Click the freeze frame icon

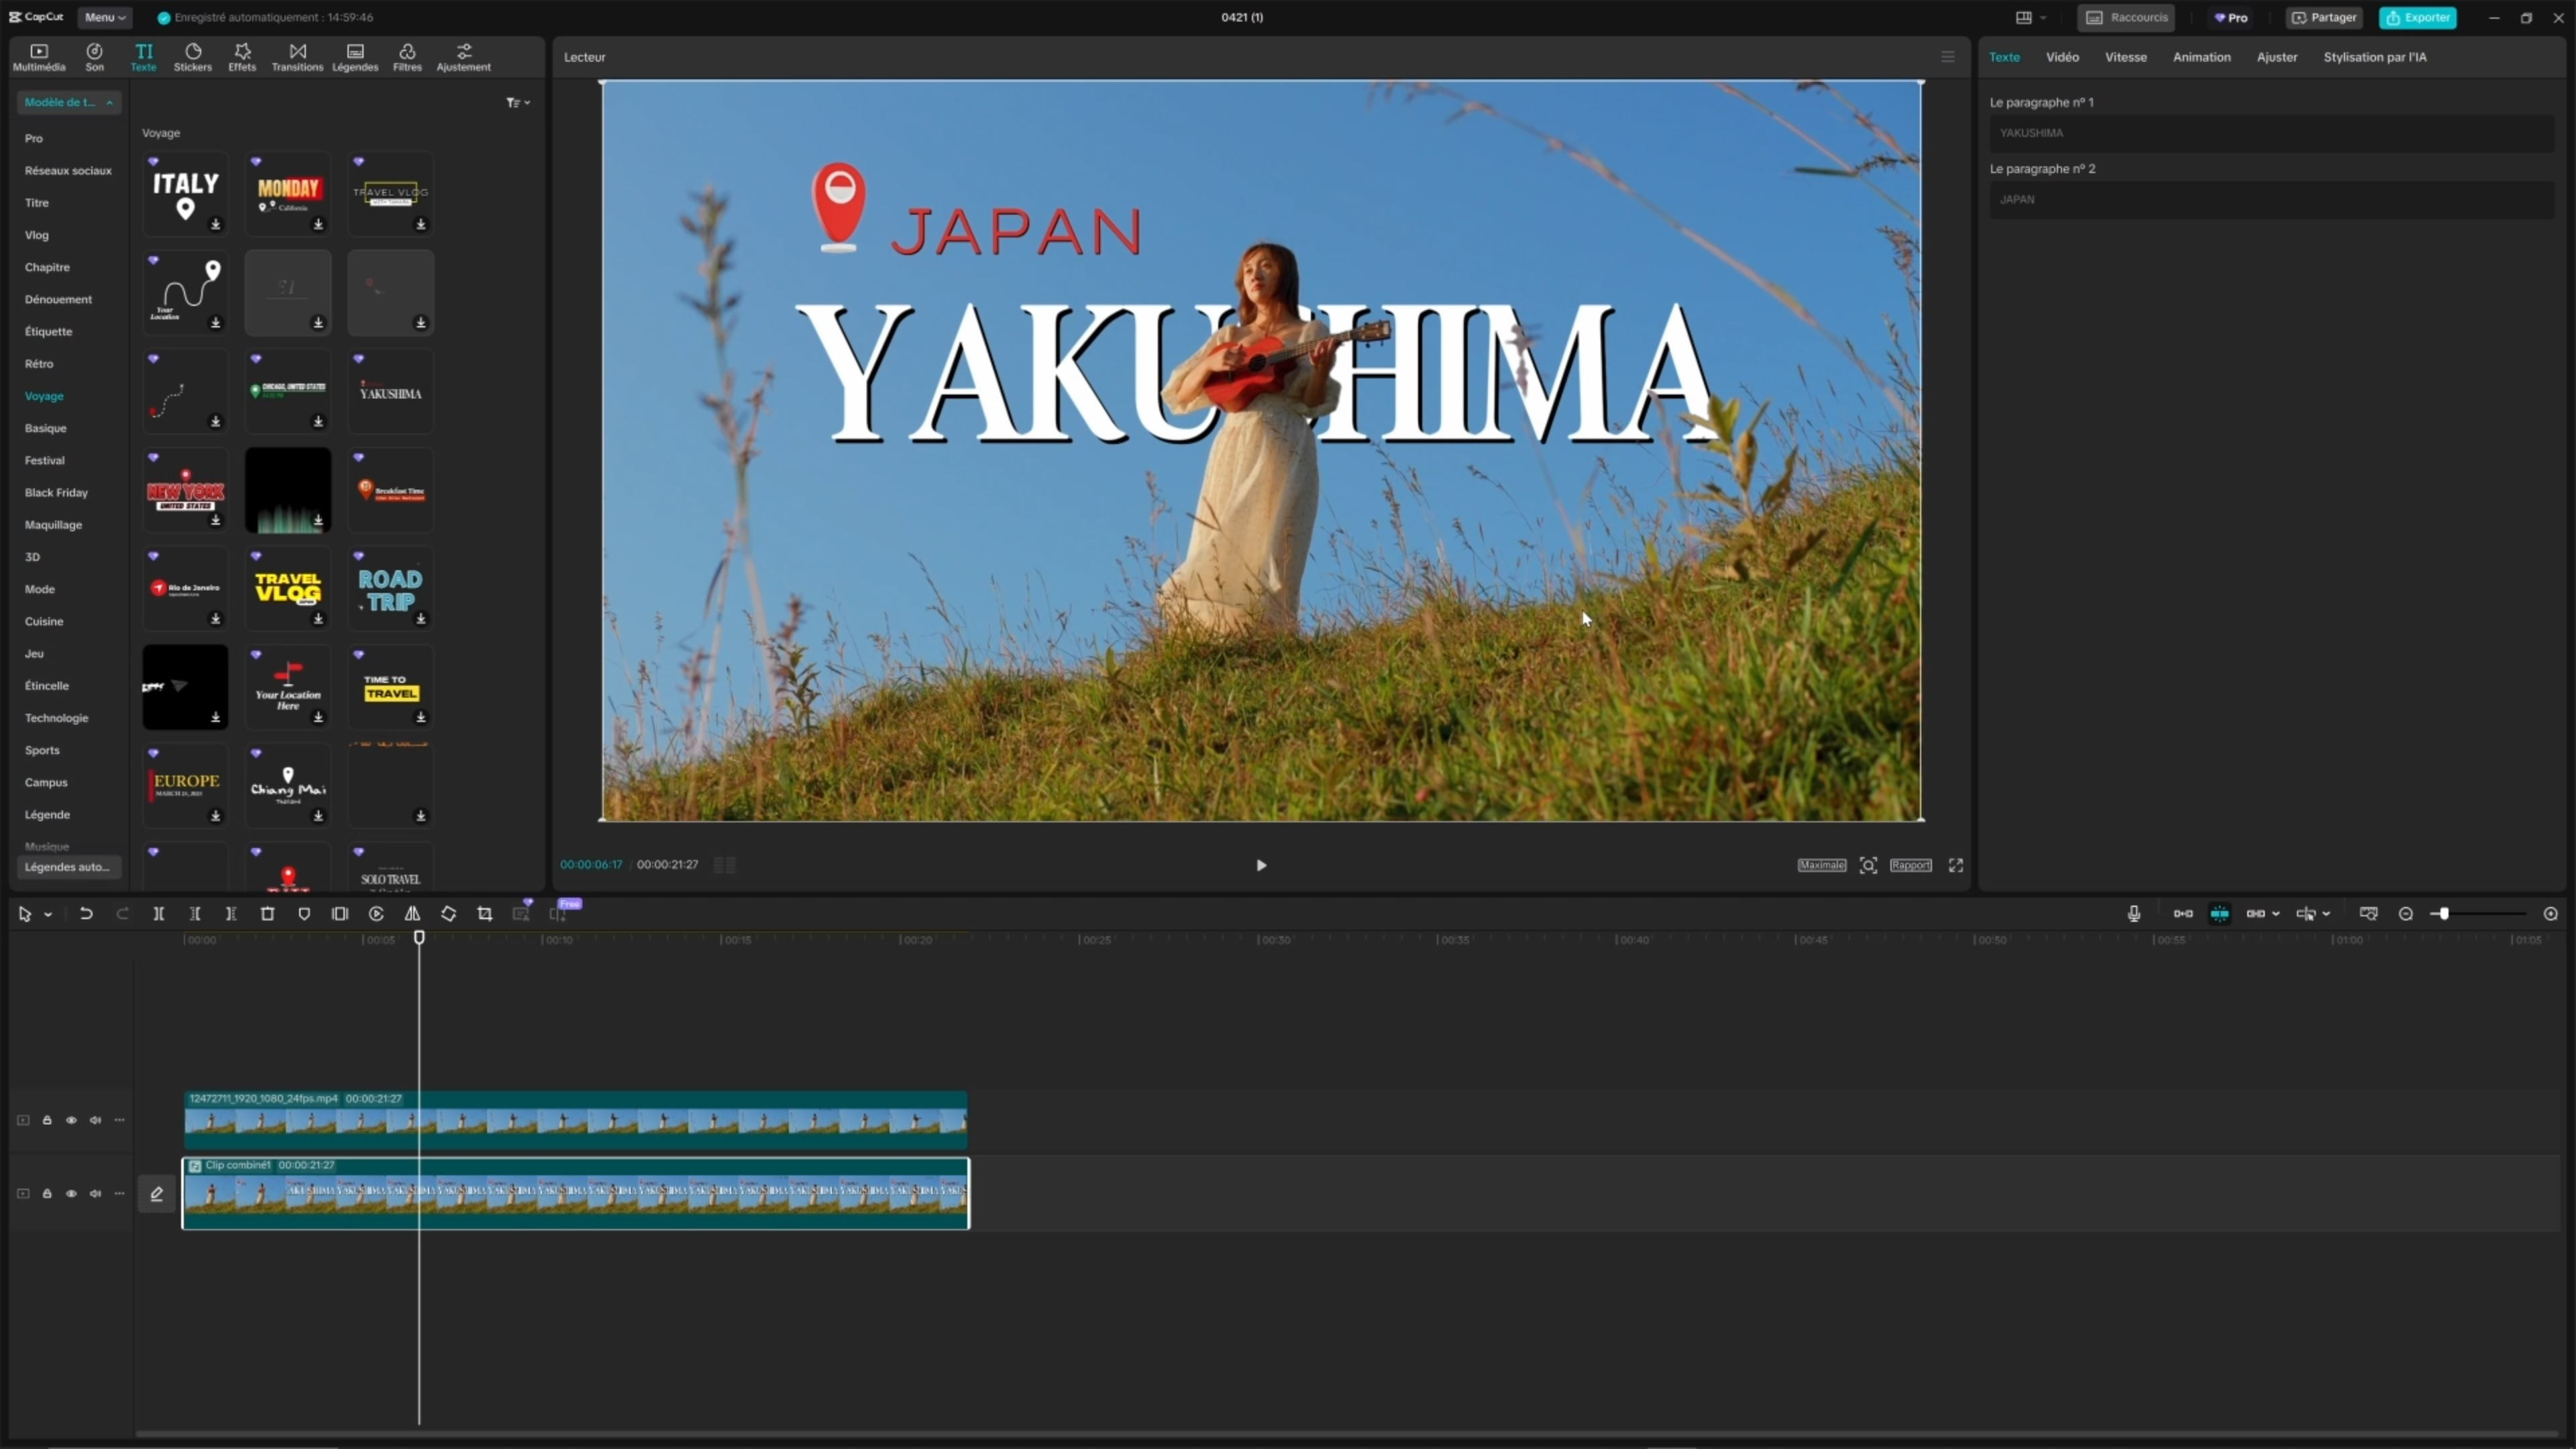pyautogui.click(x=340, y=914)
